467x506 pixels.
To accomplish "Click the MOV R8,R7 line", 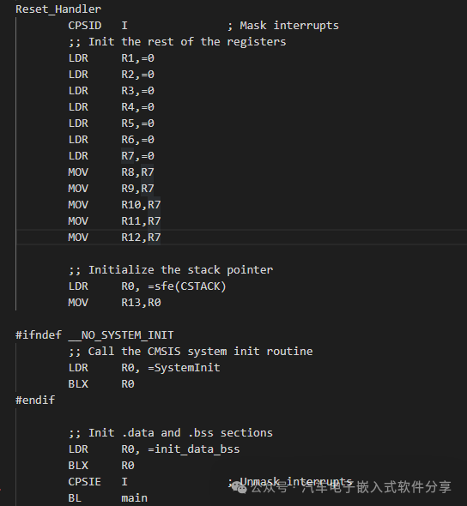I will click(x=112, y=172).
